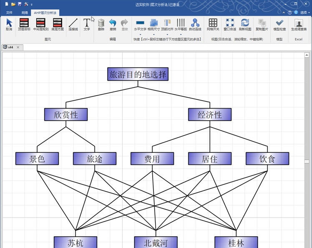Screen dimensions: 312x248
Task: Apply 水平文字 horizontal text
Action: coord(140,24)
